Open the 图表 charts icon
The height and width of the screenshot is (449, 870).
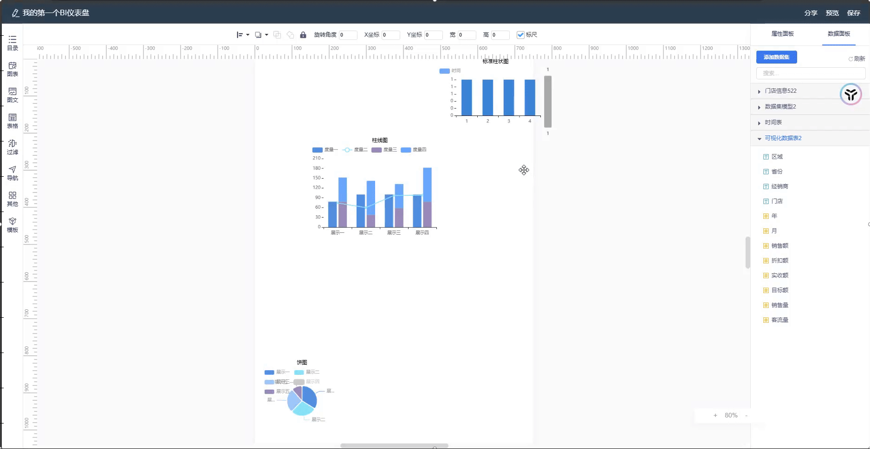pos(13,65)
